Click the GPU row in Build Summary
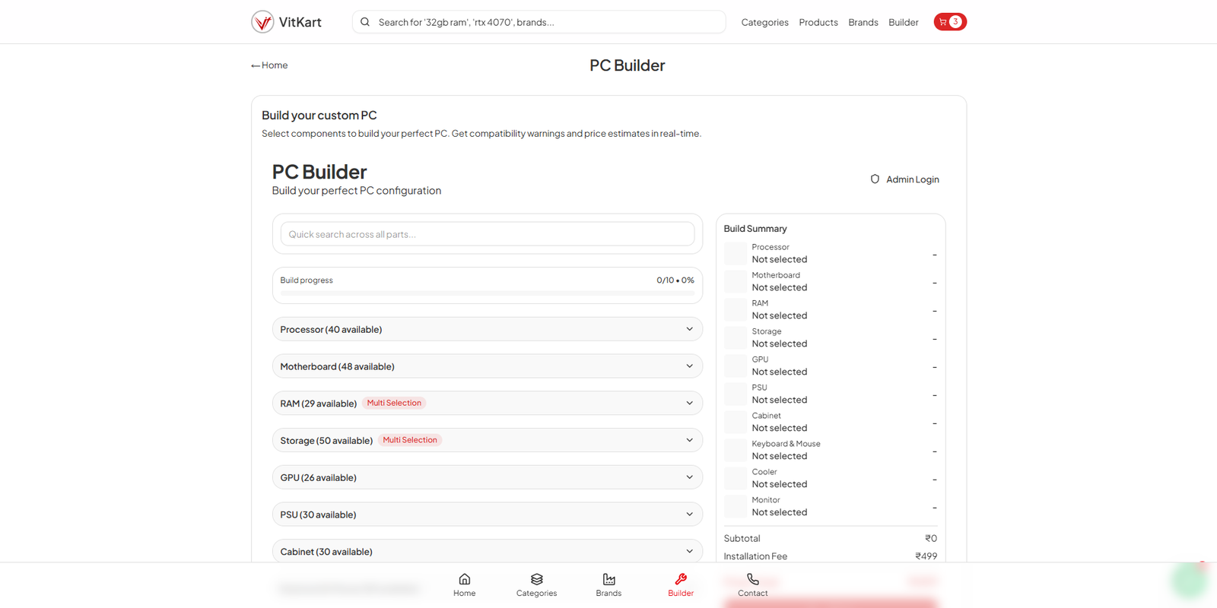Screen dimensions: 1217x608 tap(831, 366)
